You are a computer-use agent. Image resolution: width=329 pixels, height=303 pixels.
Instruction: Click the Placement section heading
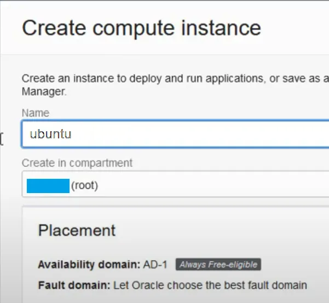click(77, 230)
